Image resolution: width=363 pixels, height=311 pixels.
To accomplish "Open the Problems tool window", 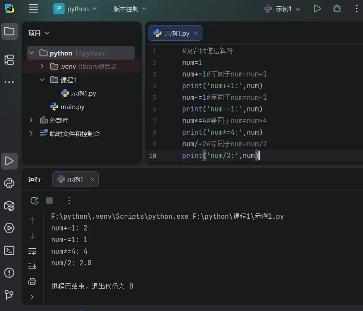I will [x=9, y=273].
